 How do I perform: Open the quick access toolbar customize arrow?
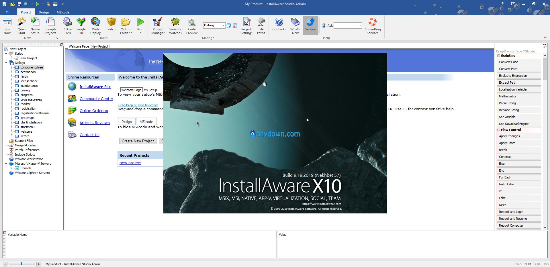click(63, 4)
